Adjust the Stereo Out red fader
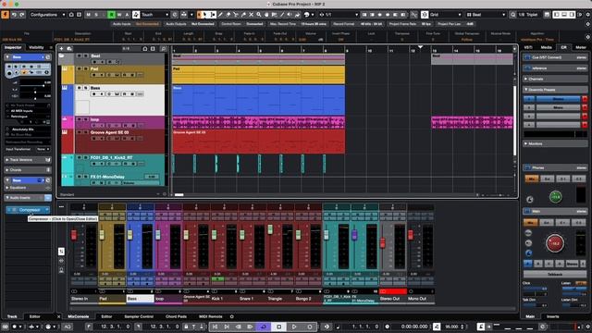The width and height of the screenshot is (592, 333). (x=382, y=242)
